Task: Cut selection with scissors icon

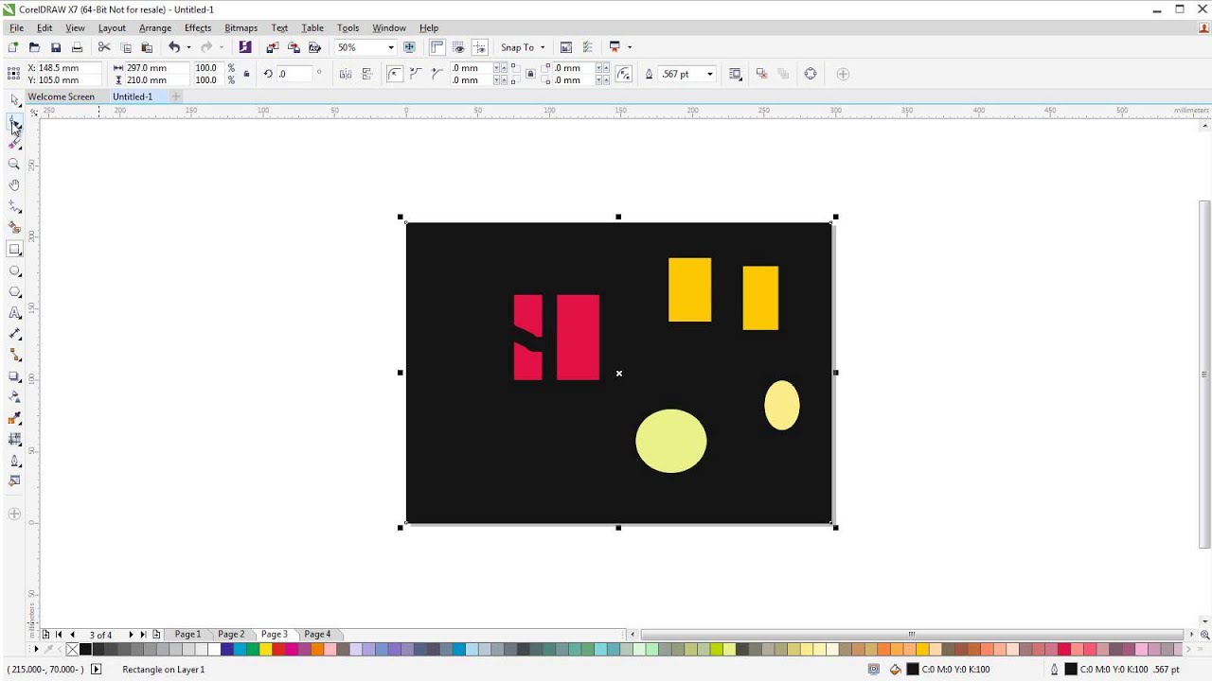Action: pos(104,47)
